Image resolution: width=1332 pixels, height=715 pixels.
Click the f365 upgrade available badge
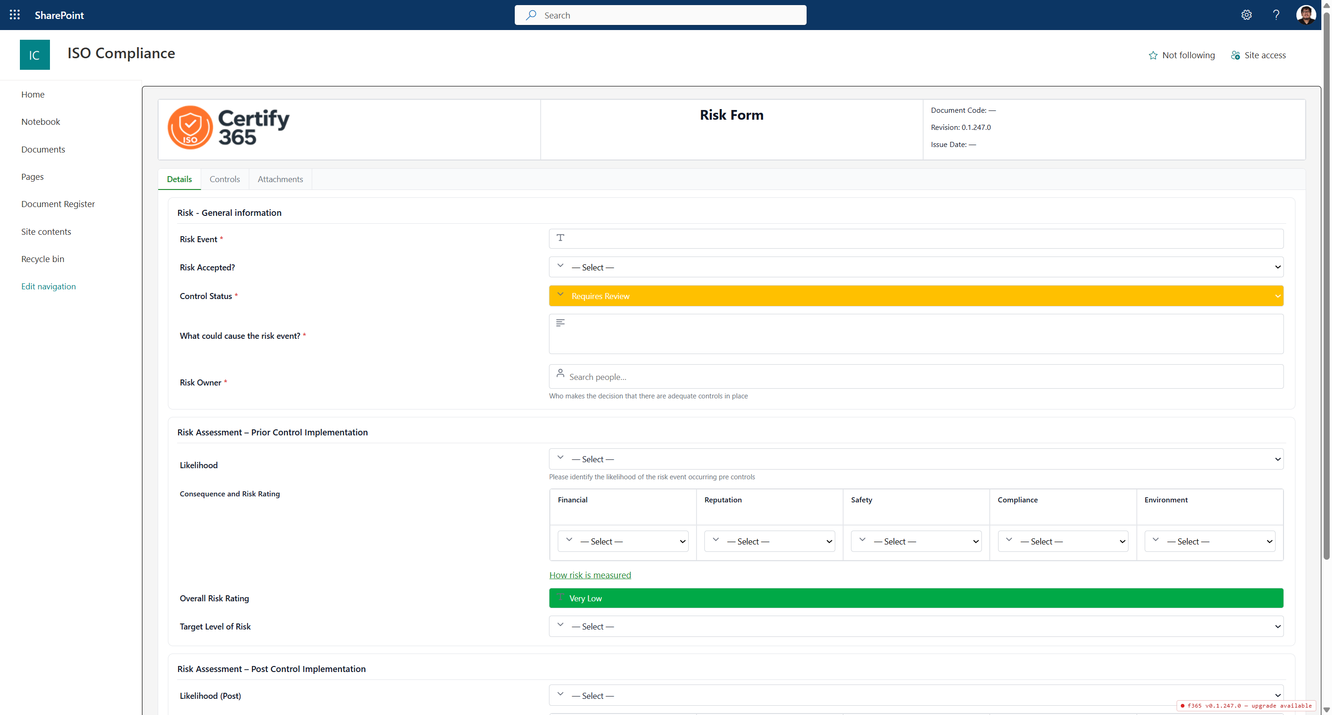pyautogui.click(x=1246, y=706)
